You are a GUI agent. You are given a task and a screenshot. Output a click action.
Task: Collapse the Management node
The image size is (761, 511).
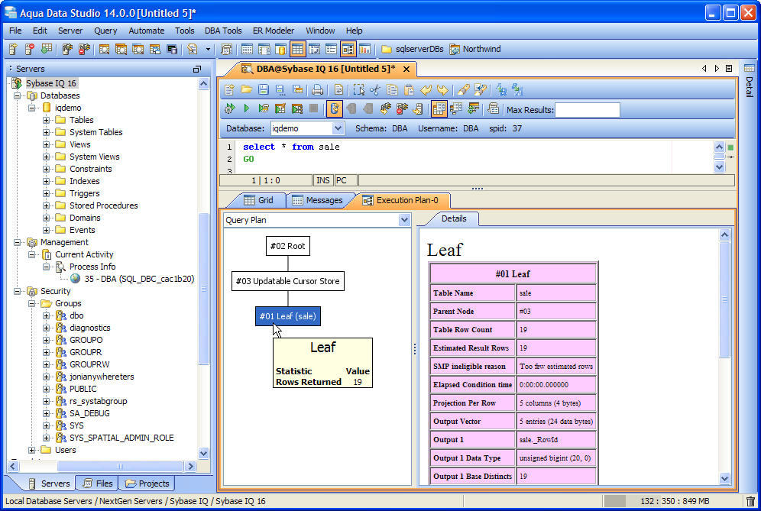17,242
